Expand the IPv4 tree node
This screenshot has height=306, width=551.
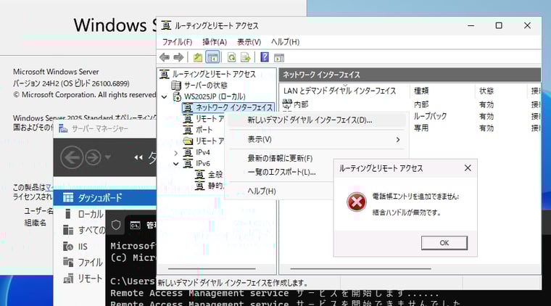click(176, 153)
